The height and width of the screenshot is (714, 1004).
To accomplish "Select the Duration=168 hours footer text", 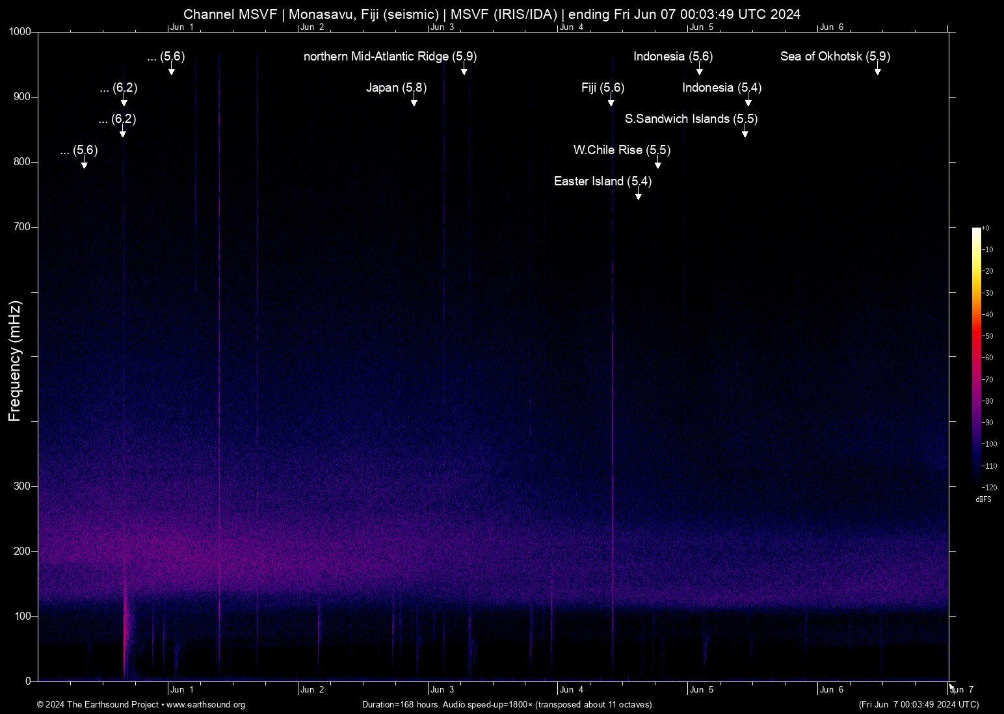I will (507, 705).
